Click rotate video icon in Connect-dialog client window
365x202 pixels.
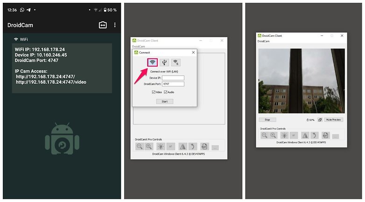tap(192, 147)
